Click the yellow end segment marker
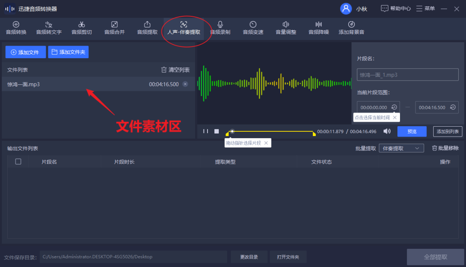Image resolution: width=466 pixels, height=267 pixels. tap(314, 134)
